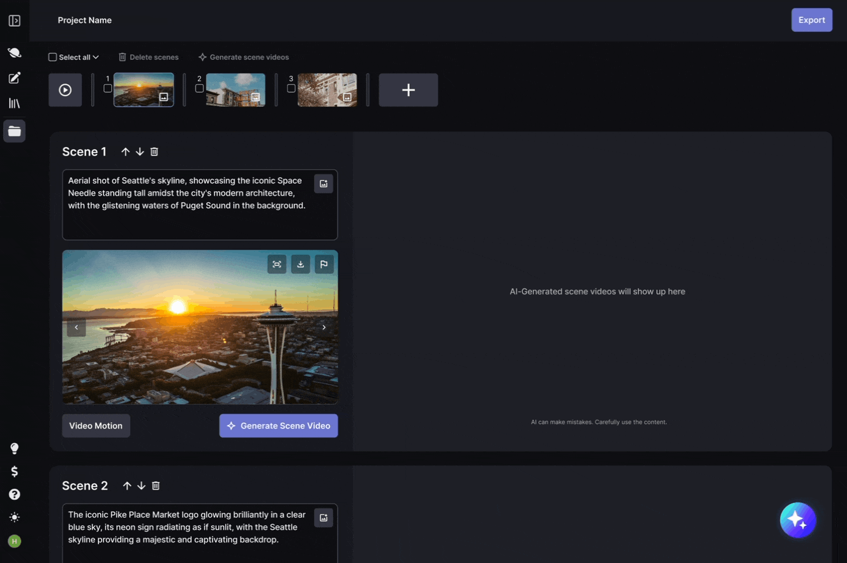Image resolution: width=847 pixels, height=563 pixels.
Task: Select scene 1 skyline thumbnail
Action: click(144, 90)
